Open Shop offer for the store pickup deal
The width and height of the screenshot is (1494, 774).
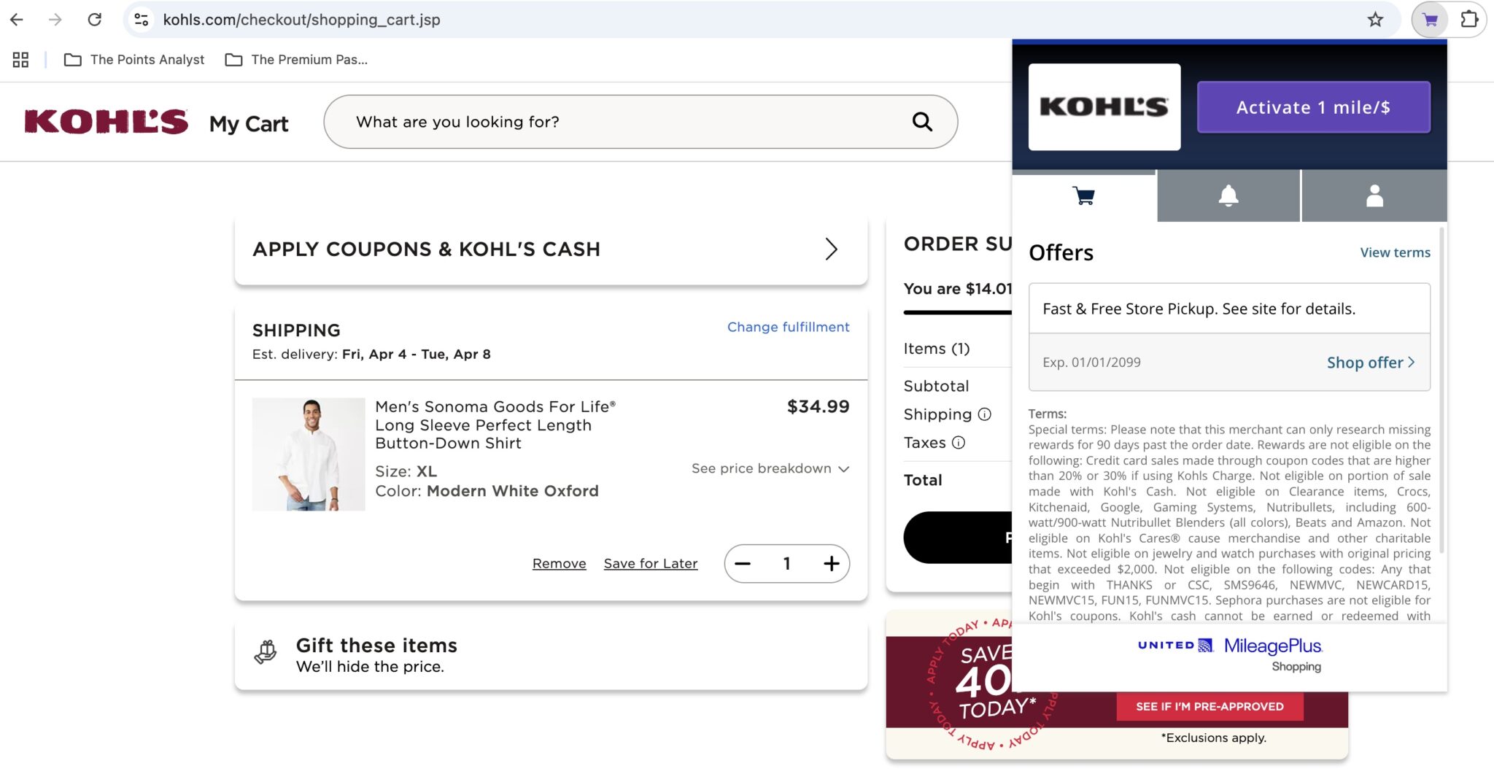click(1371, 362)
